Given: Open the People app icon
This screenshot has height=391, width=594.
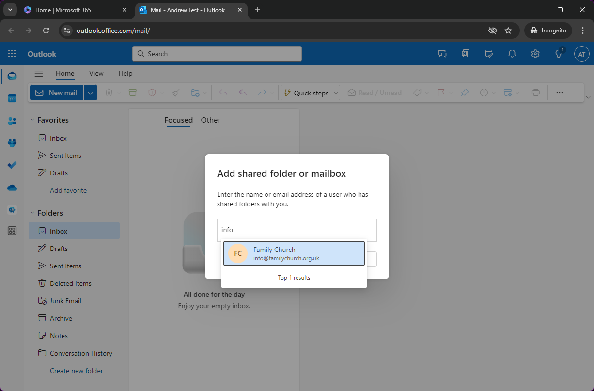Looking at the screenshot, I should [x=12, y=121].
